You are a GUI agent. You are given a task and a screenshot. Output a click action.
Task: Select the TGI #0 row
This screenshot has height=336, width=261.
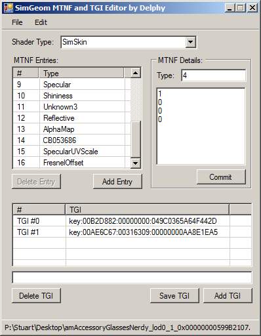(x=132, y=221)
